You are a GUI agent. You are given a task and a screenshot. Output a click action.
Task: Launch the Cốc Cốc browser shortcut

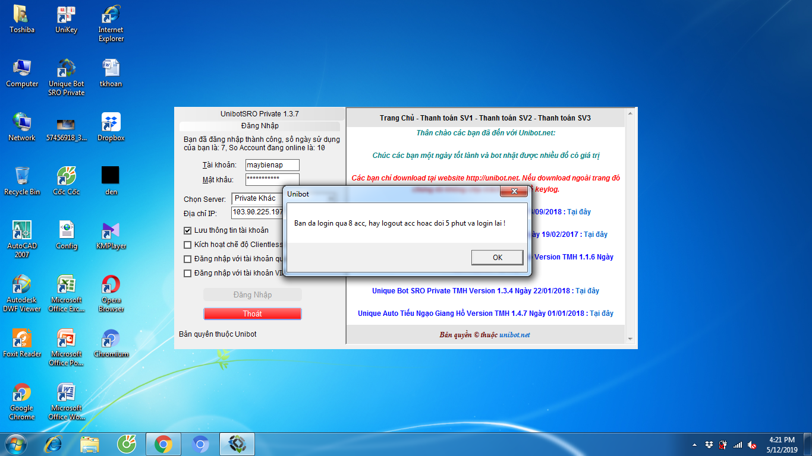[66, 181]
